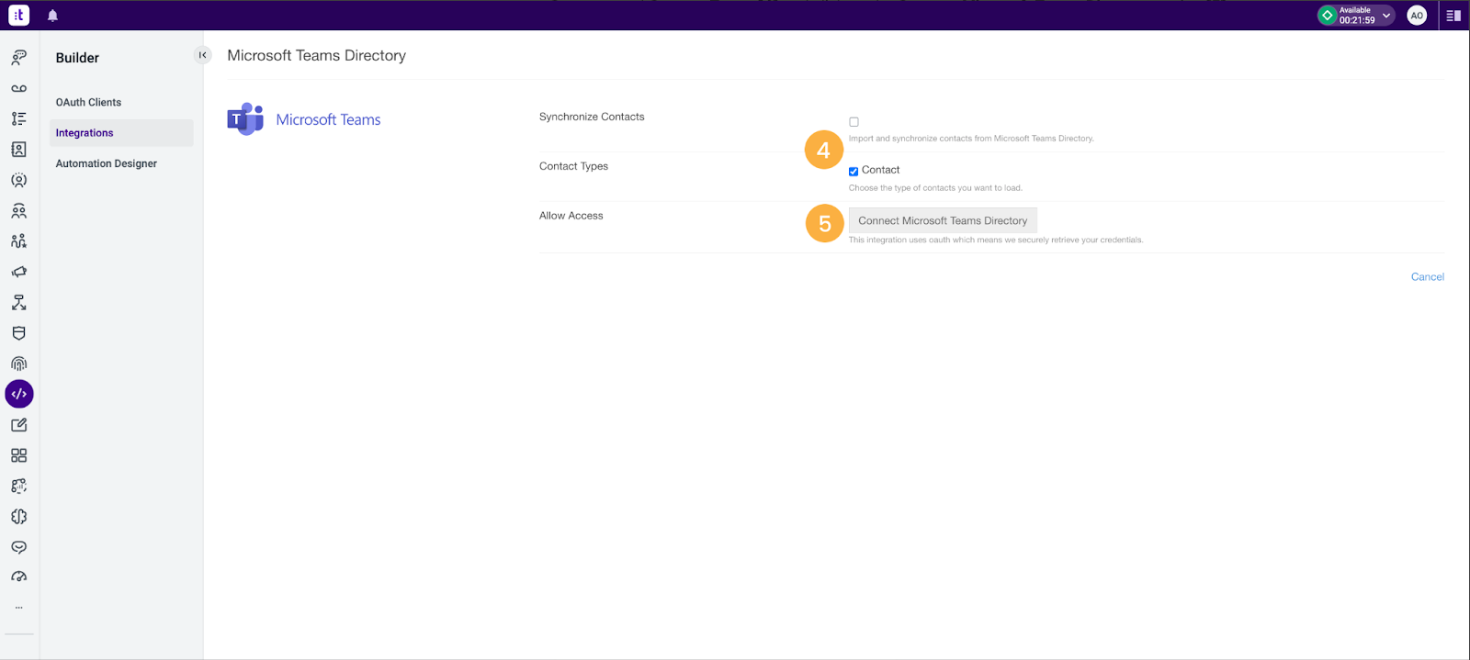Select Integrations in Builder menu
This screenshot has height=660, width=1470.
point(121,133)
